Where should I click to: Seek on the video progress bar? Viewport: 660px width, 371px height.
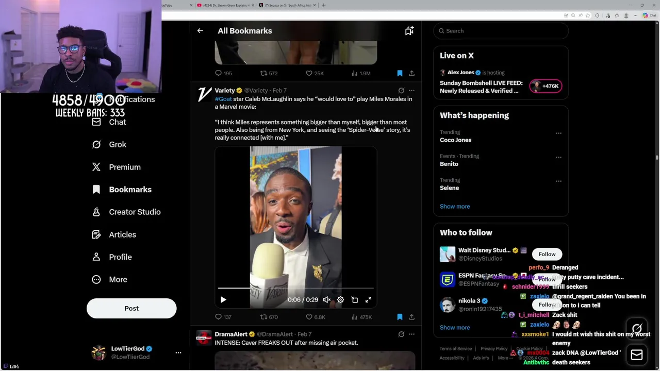point(295,288)
